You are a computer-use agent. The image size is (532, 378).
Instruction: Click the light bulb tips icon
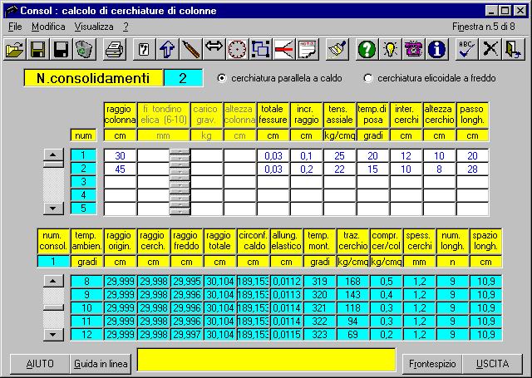391,50
